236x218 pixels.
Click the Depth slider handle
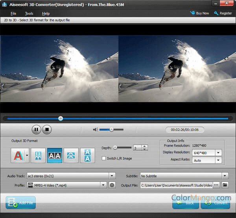(115, 147)
